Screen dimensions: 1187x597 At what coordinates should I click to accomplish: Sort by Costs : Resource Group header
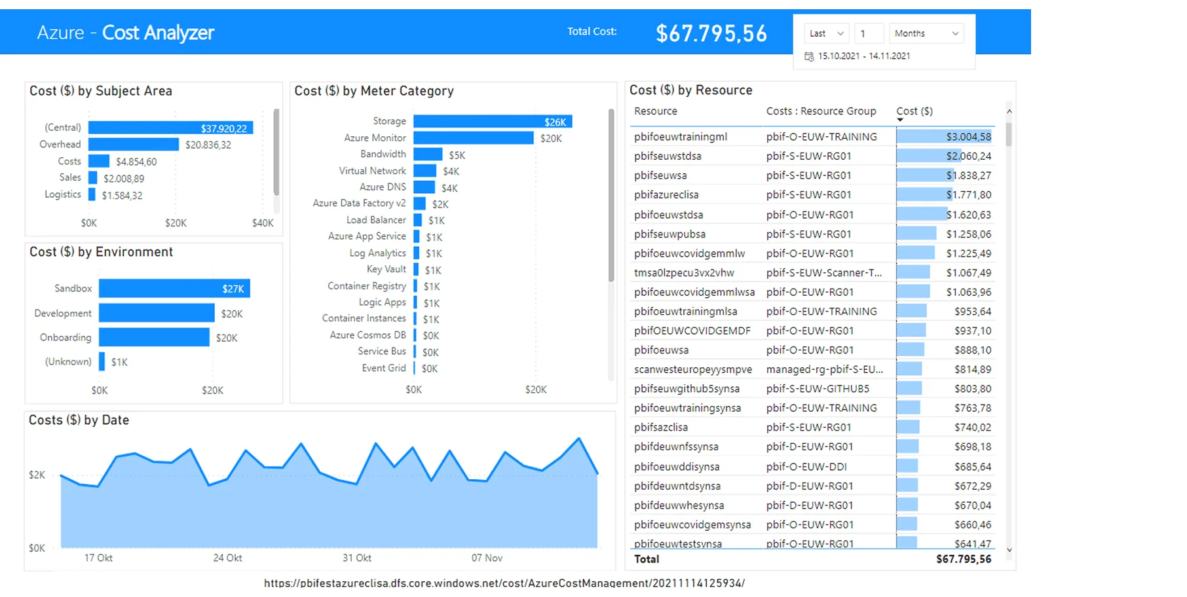pos(821,111)
